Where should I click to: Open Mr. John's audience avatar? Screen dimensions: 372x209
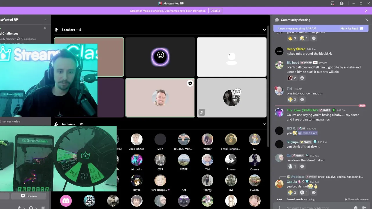[x=137, y=160]
